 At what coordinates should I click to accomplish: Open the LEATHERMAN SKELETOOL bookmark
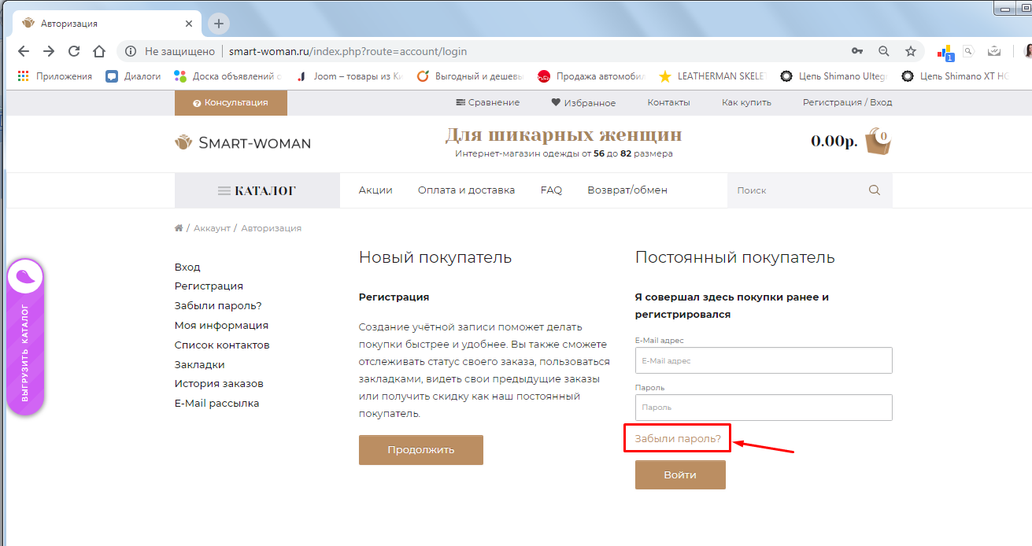pos(712,76)
